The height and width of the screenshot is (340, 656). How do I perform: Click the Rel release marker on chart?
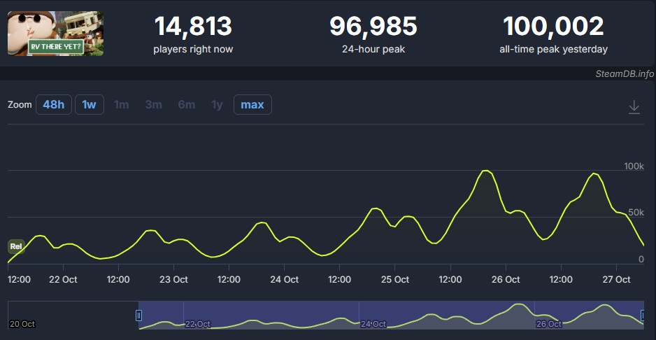(16, 246)
